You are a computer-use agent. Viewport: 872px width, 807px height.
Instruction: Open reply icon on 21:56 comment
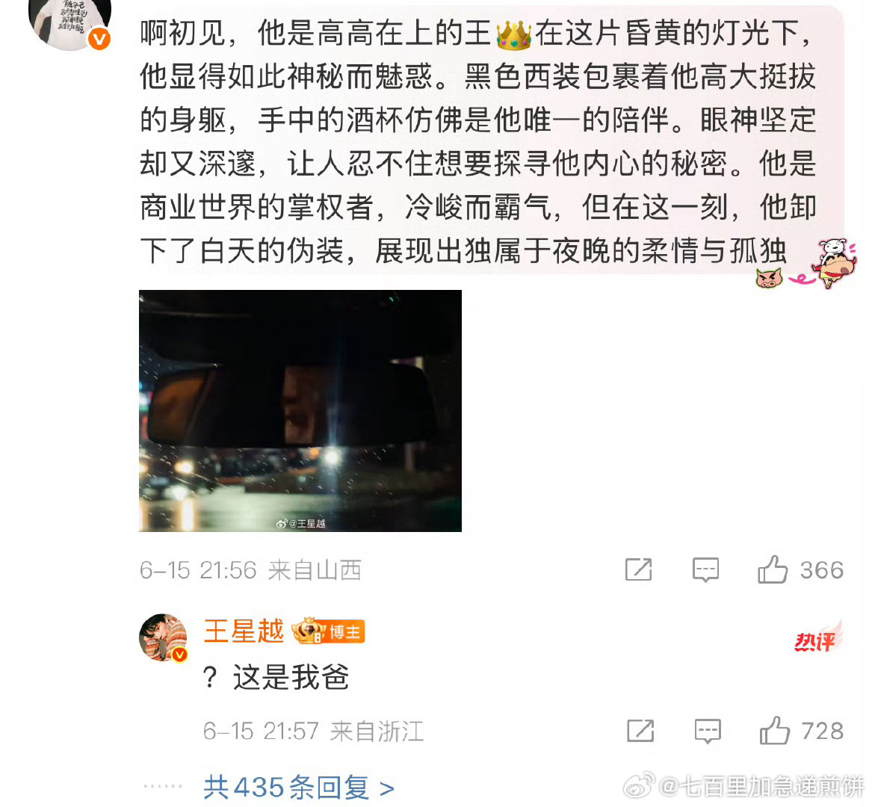click(705, 570)
